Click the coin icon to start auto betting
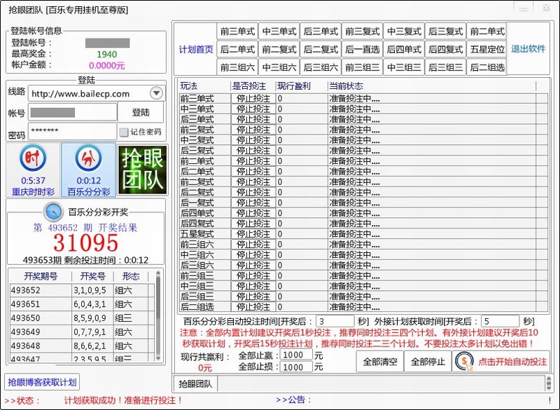 point(464,362)
